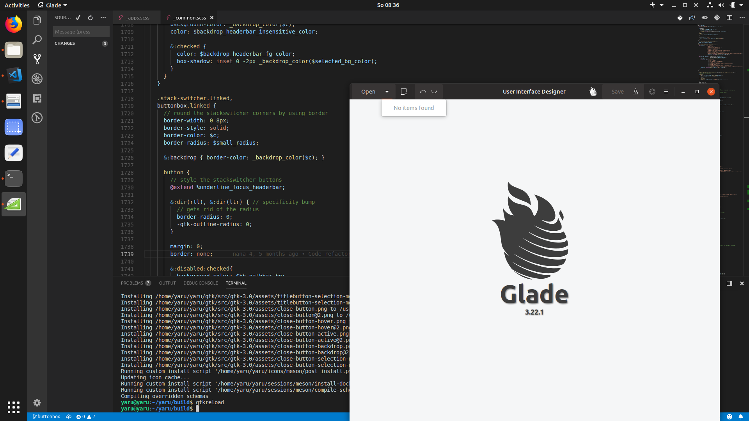Screen dimensions: 749x421
Task: Open Glade preferences gear icon
Action: (652, 92)
